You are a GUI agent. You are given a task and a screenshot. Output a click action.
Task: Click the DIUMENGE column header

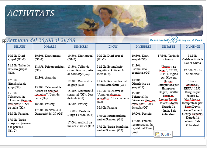click(192, 47)
